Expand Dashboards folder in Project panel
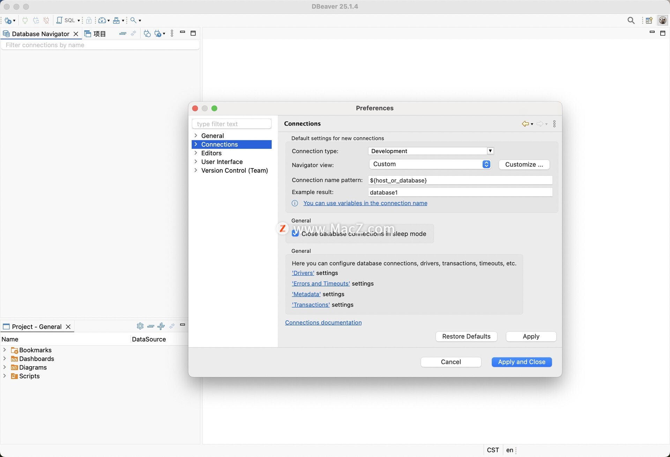Image resolution: width=670 pixels, height=457 pixels. pos(5,358)
